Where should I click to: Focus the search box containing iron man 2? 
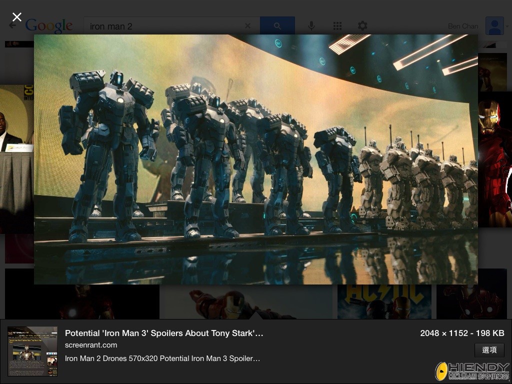(x=165, y=26)
